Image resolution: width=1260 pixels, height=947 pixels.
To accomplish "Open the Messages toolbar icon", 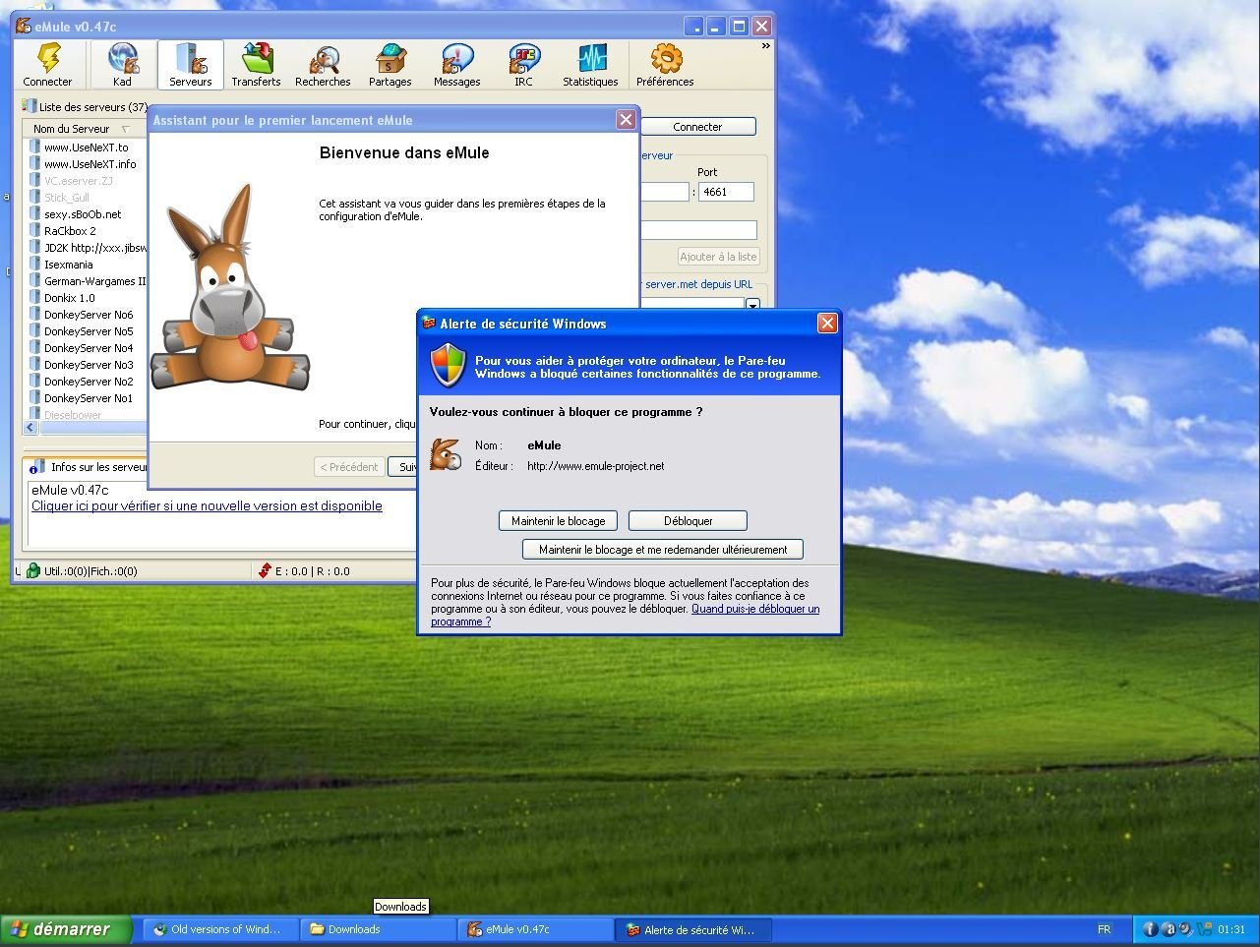I will point(457,59).
